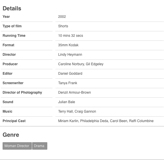Select the year value 2002
The height and width of the screenshot is (160, 164).
click(x=62, y=17)
